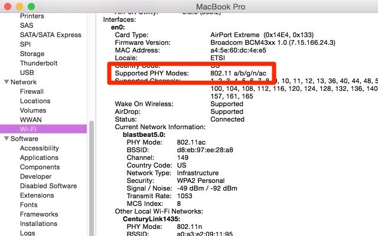Click the Broadcom BCM43xx firmware version value

coord(273,42)
